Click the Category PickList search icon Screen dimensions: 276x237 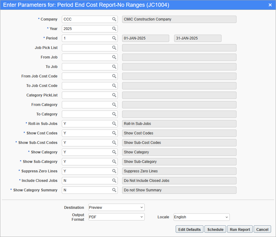[114, 95]
